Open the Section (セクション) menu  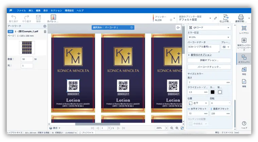pos(56,11)
